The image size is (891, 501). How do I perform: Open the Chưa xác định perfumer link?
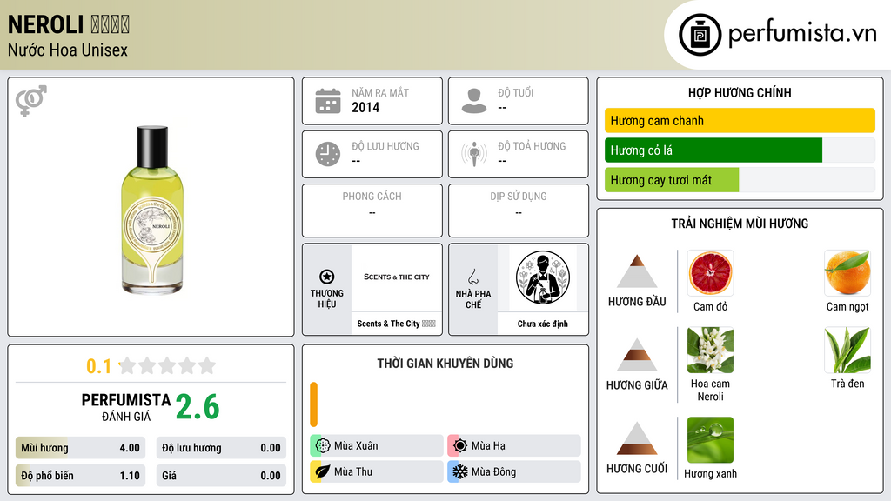click(x=543, y=324)
